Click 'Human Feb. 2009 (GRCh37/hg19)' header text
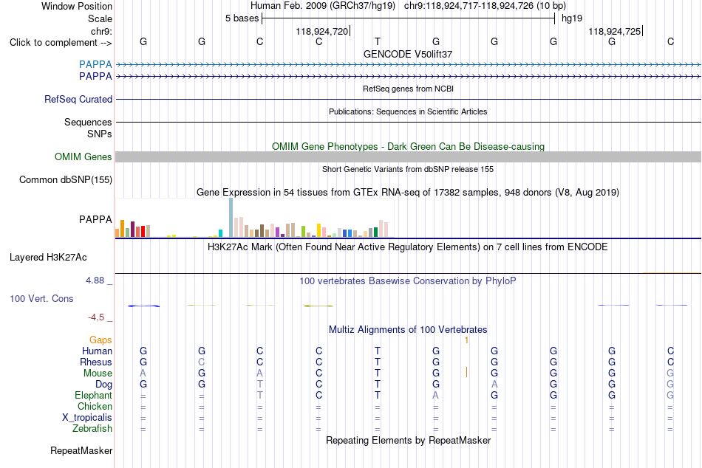 click(x=323, y=6)
